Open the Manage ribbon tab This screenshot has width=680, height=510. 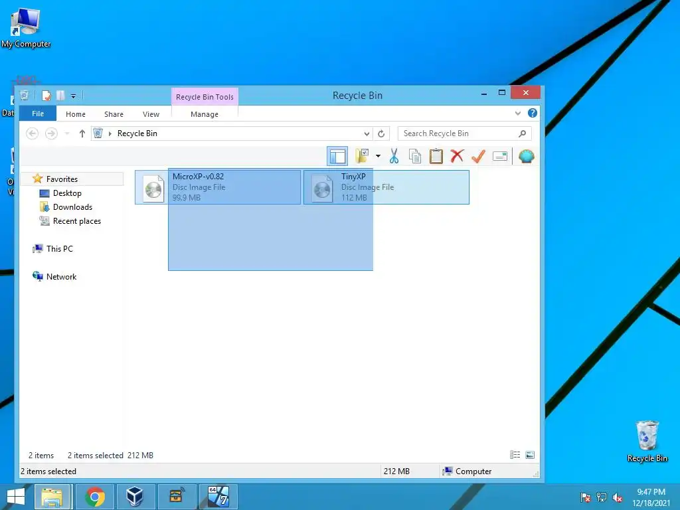click(x=205, y=114)
